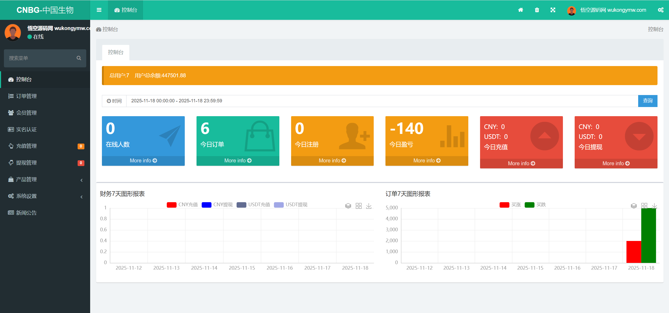Open 新闻公告 from the sidebar

26,212
